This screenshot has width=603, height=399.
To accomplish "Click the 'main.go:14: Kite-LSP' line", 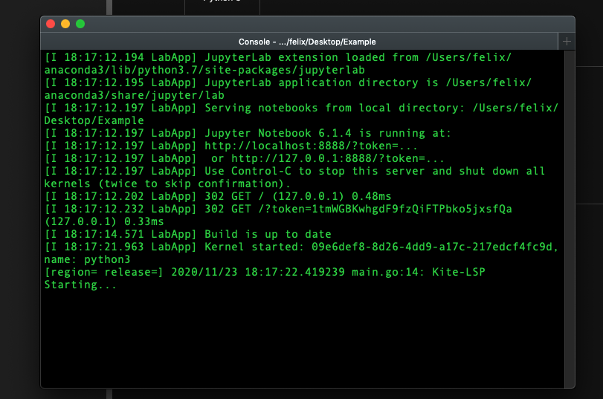I will tap(265, 273).
